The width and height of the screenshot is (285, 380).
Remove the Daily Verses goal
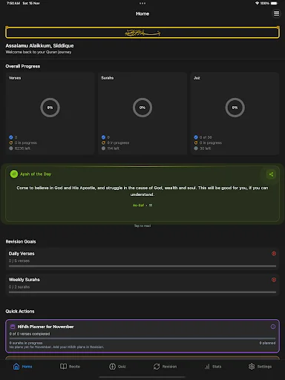tap(274, 254)
